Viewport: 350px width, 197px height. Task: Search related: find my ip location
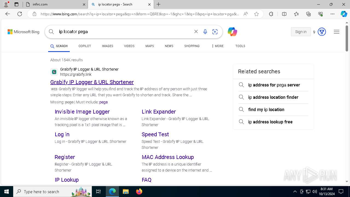pos(273,110)
